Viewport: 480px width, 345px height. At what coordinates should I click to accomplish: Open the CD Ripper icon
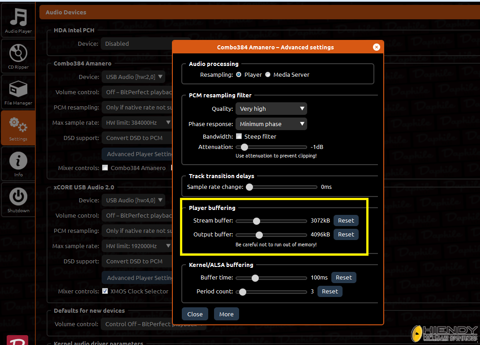coord(18,56)
